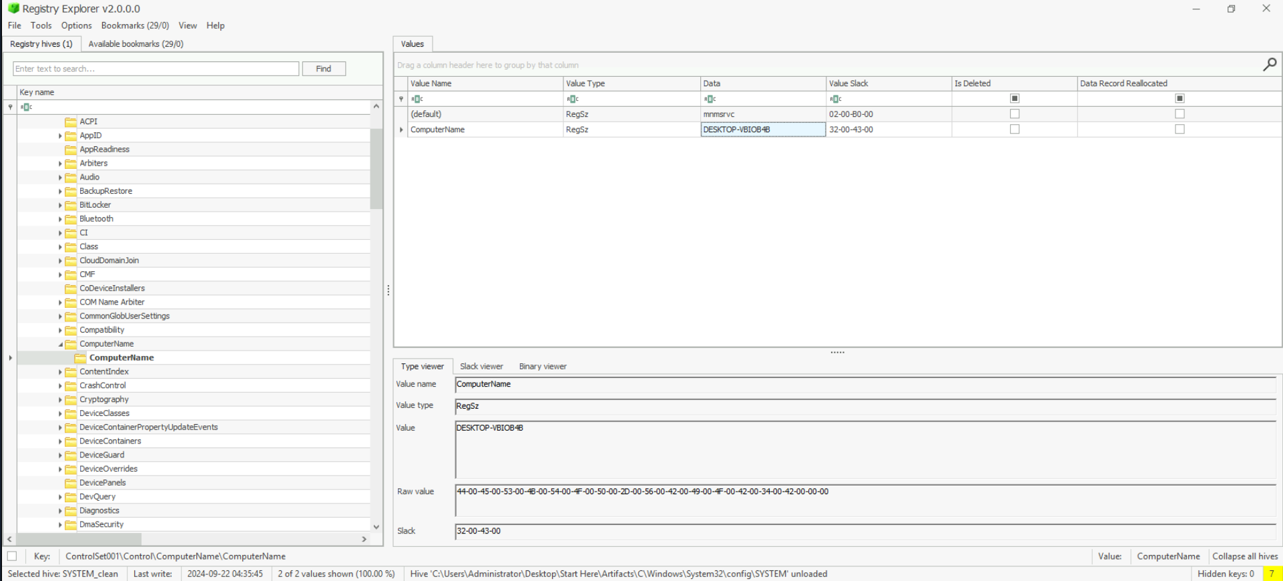Click the key tree horizontal scrollbar thumb
1283x581 pixels.
(79, 539)
